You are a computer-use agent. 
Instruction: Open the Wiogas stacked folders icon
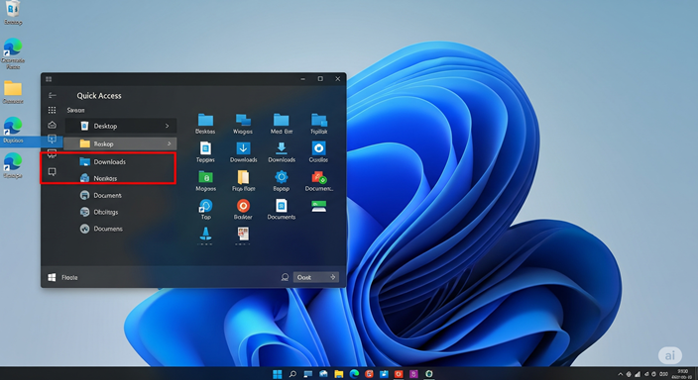[243, 121]
